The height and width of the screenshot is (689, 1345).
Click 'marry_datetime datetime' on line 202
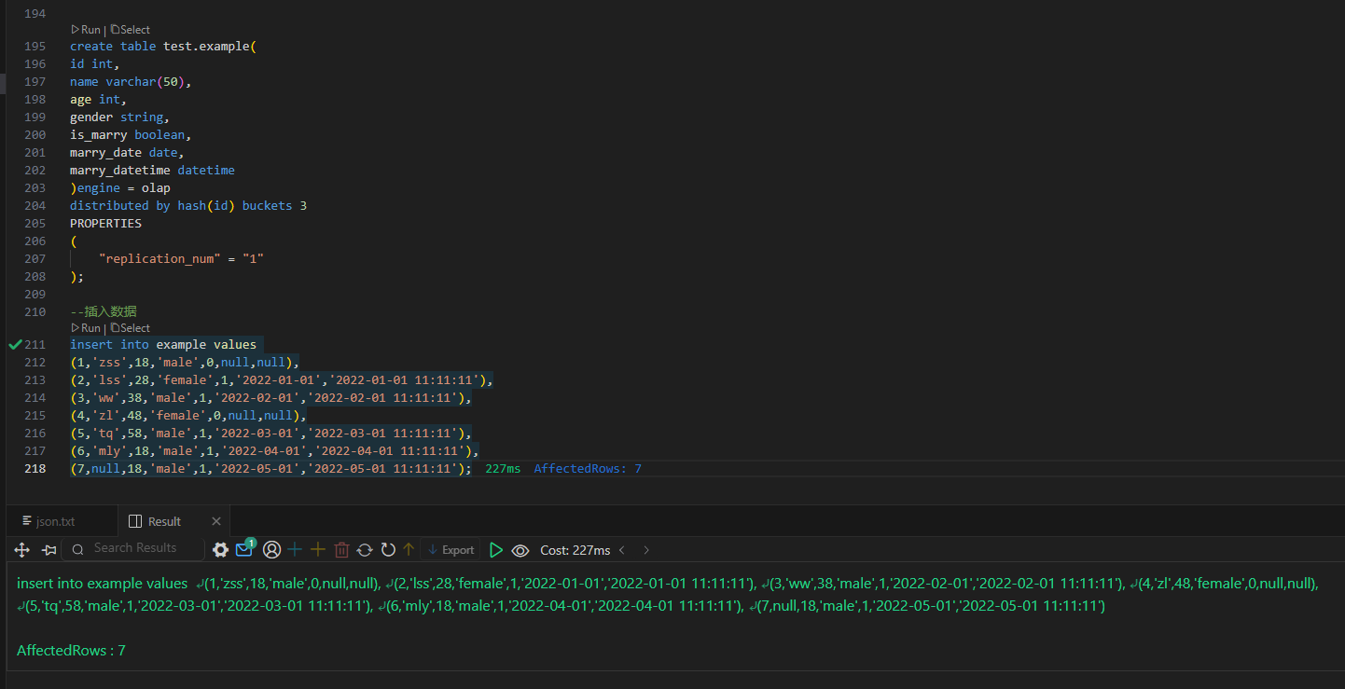pos(152,171)
